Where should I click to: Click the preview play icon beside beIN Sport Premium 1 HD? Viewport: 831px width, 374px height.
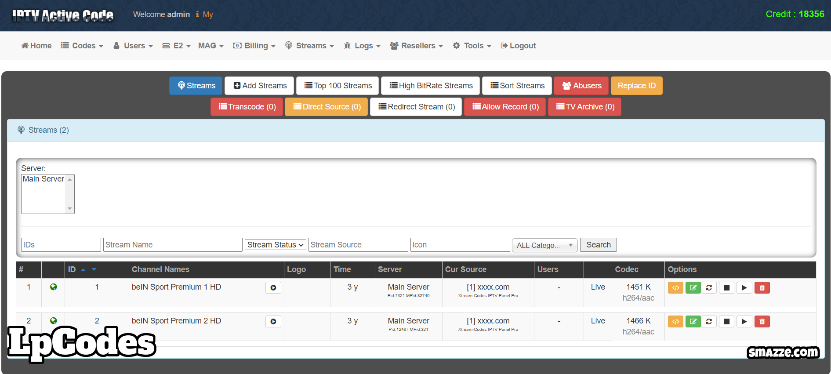pos(273,288)
